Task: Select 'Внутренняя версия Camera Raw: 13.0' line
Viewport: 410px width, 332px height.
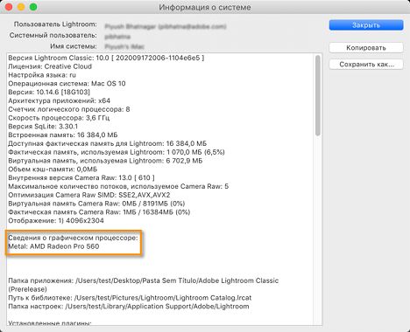Action: [x=81, y=177]
